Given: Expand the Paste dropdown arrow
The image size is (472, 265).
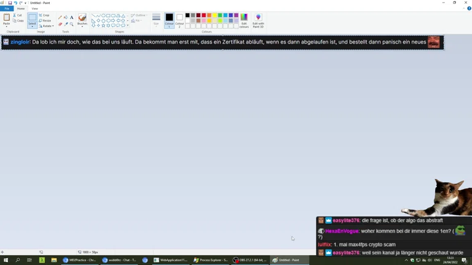Looking at the screenshot, I should pyautogui.click(x=7, y=26).
